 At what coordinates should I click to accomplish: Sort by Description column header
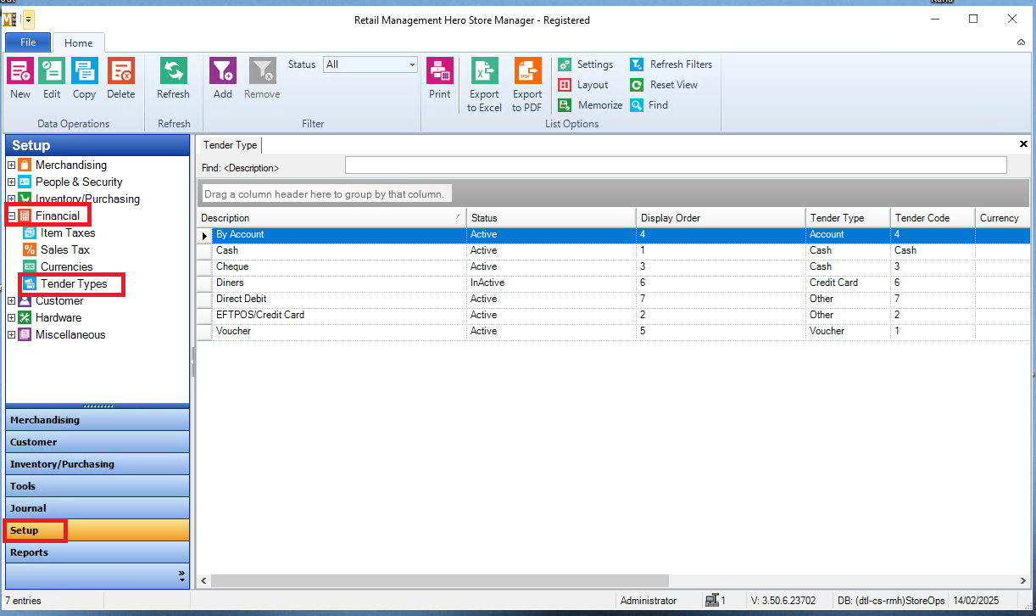tap(331, 218)
